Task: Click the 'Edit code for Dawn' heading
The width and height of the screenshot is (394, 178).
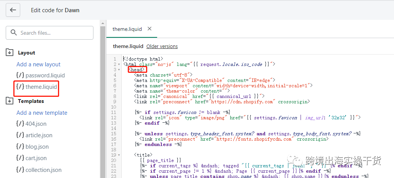Action: (x=55, y=10)
